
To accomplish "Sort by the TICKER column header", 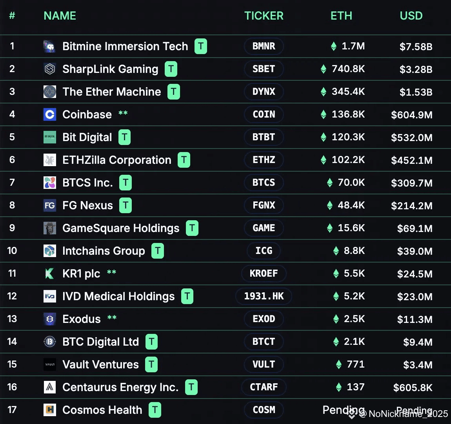I will point(264,16).
